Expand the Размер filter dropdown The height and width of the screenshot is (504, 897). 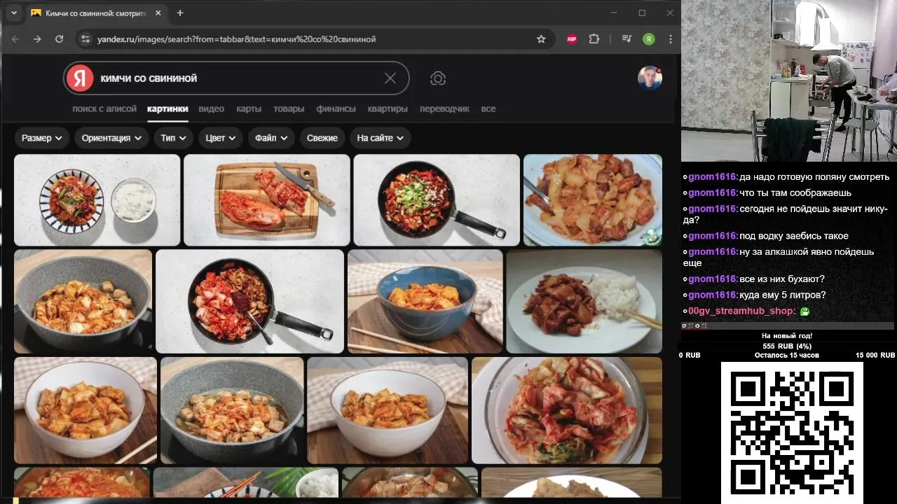coord(42,138)
